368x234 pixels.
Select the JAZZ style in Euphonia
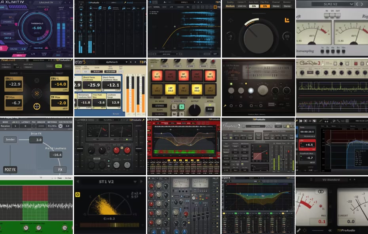click(267, 68)
